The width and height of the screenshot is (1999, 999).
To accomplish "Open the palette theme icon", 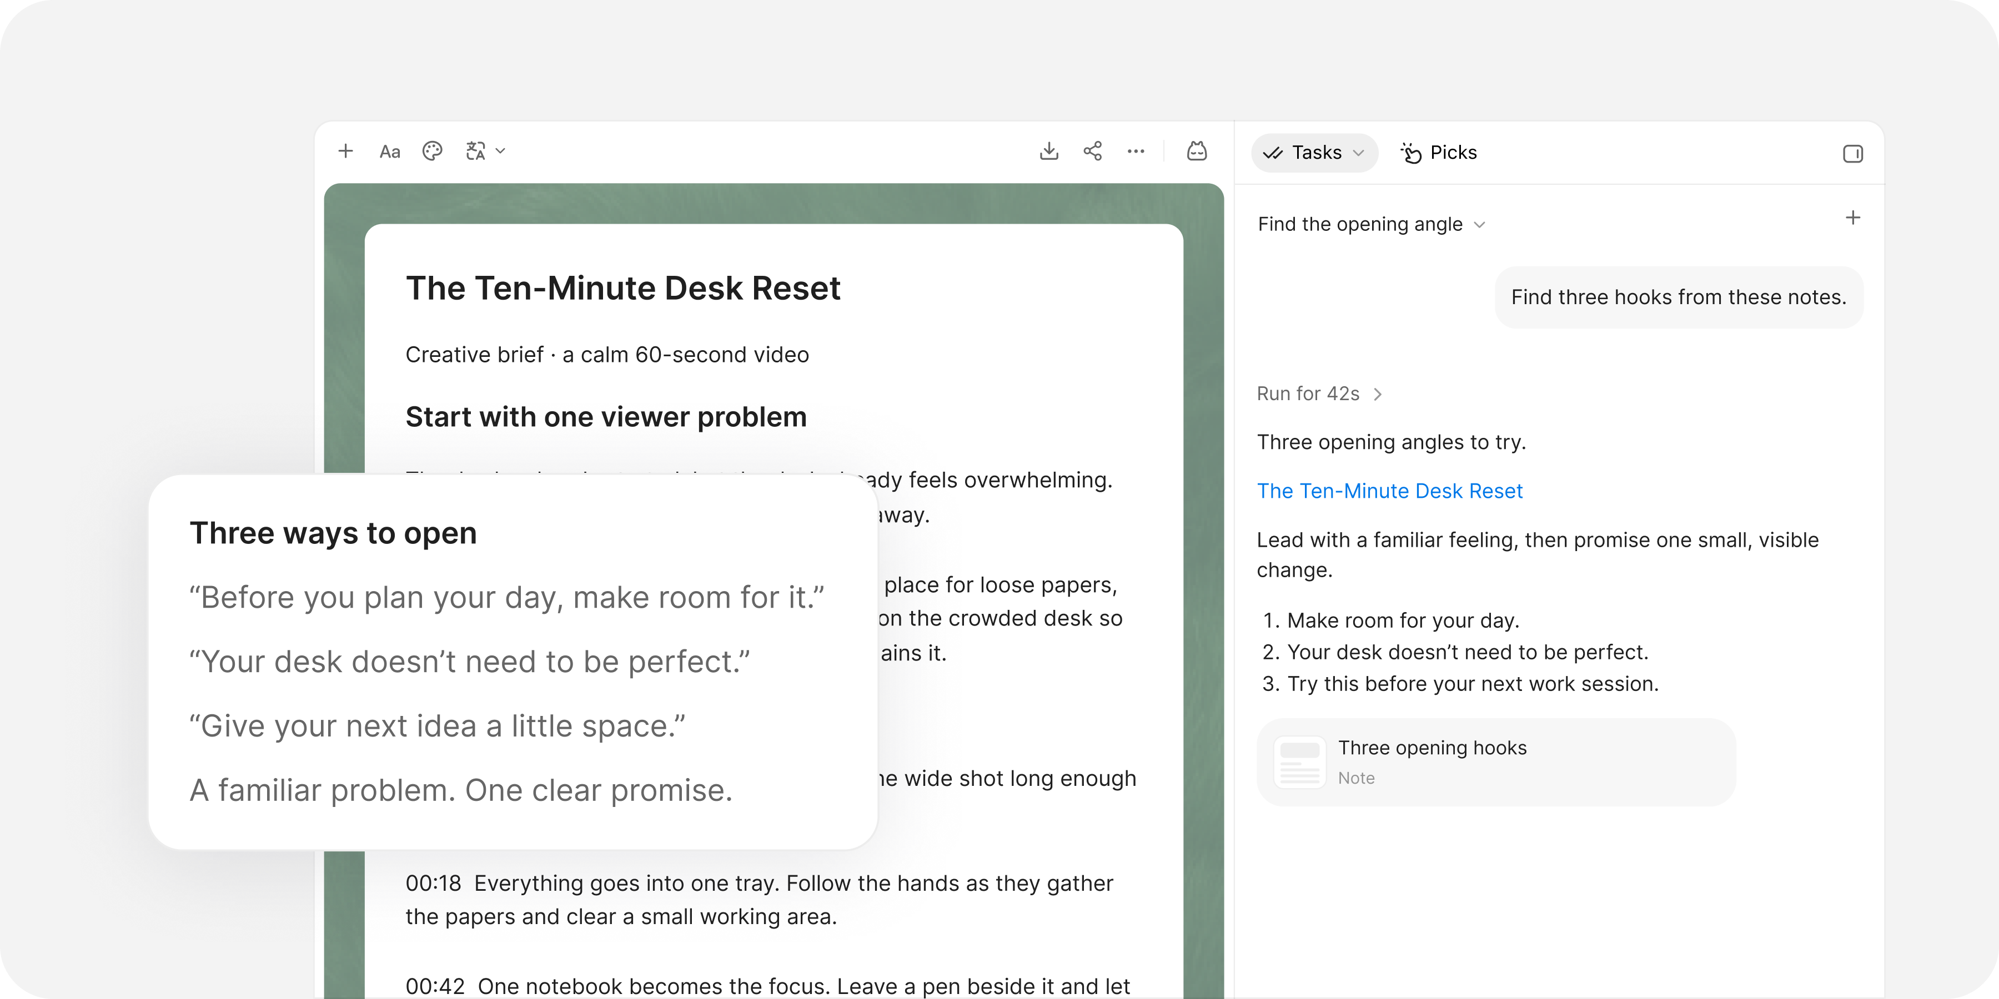I will point(432,152).
